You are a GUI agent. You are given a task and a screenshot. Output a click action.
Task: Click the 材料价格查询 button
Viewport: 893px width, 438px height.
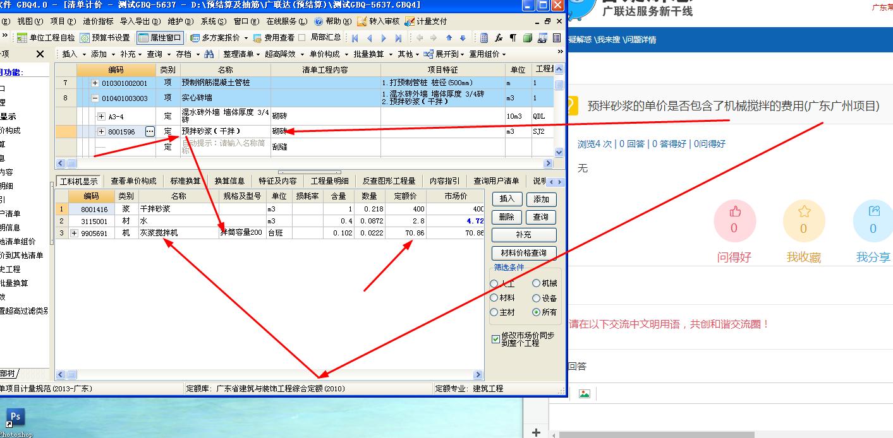tap(523, 253)
